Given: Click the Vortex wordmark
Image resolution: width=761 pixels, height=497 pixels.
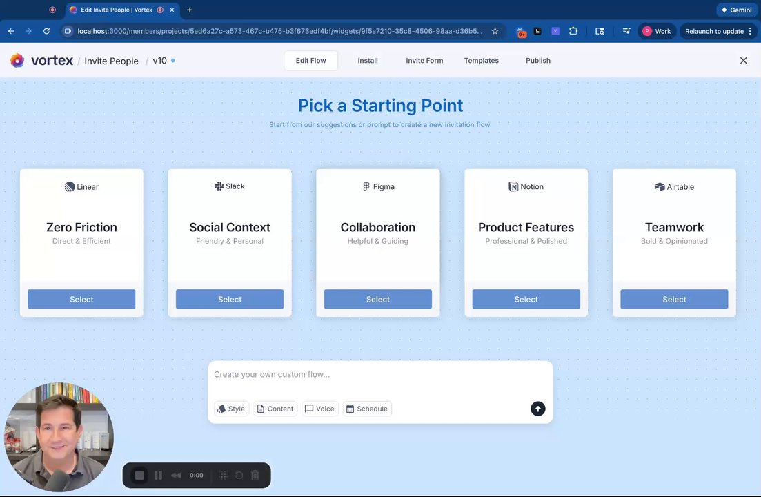Looking at the screenshot, I should point(52,60).
